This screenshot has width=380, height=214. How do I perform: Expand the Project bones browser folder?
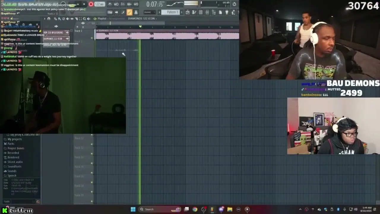pyautogui.click(x=16, y=148)
